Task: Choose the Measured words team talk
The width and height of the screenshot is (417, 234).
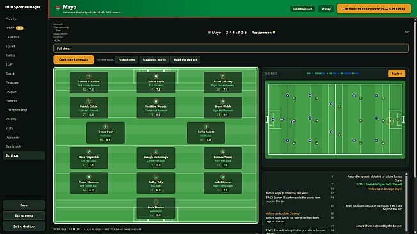Action: point(154,59)
